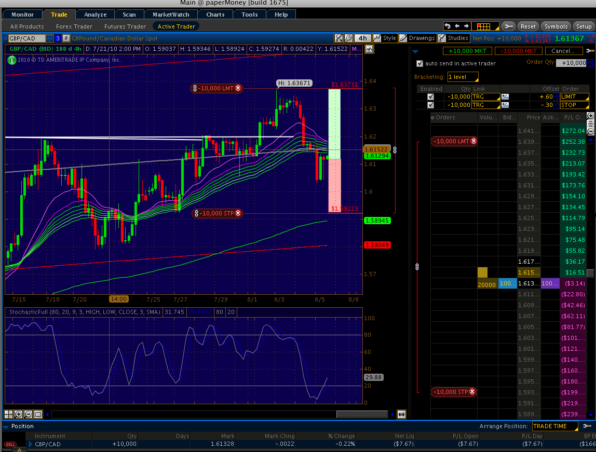Switch to the Tools tab
This screenshot has height=452, width=596.
coord(249,15)
